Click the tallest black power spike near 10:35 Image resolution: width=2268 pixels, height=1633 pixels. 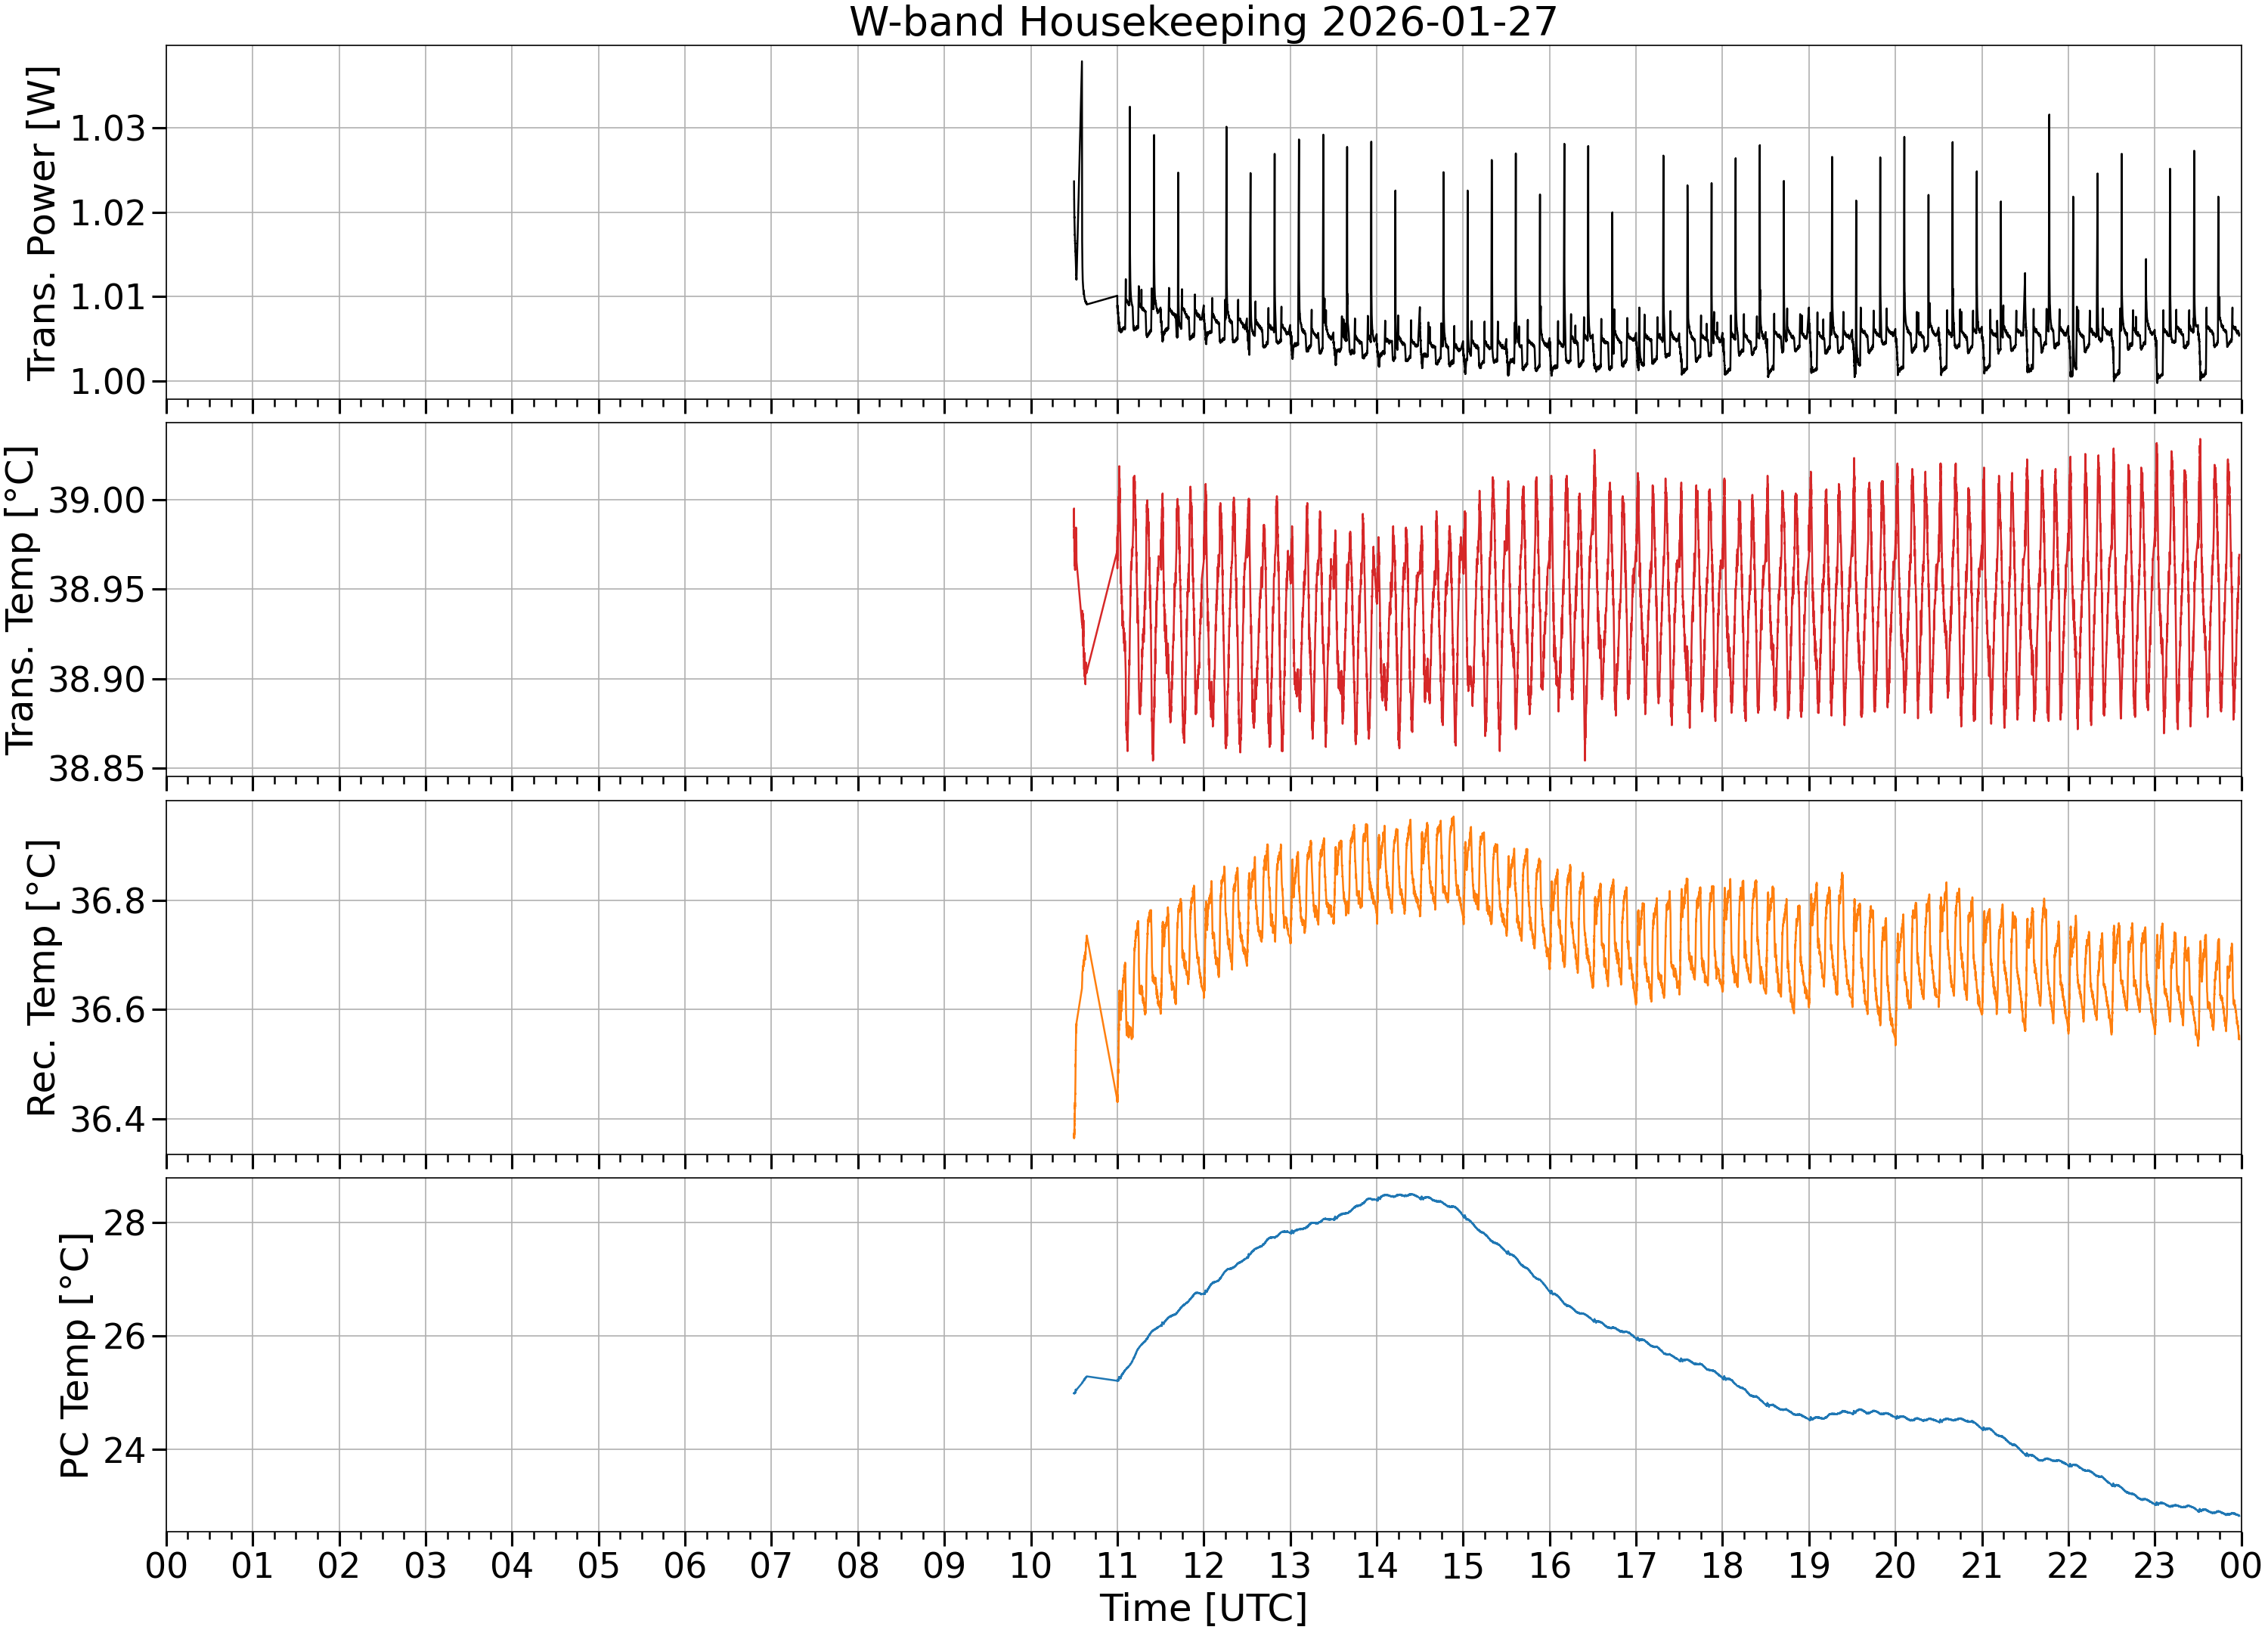[x=1081, y=62]
